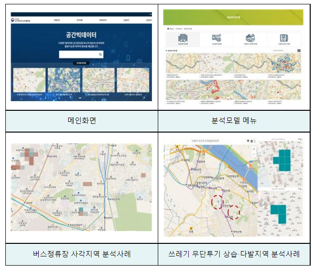
Task: Click the filter icon on the upper right detail panel
Action: pyautogui.click(x=299, y=139)
